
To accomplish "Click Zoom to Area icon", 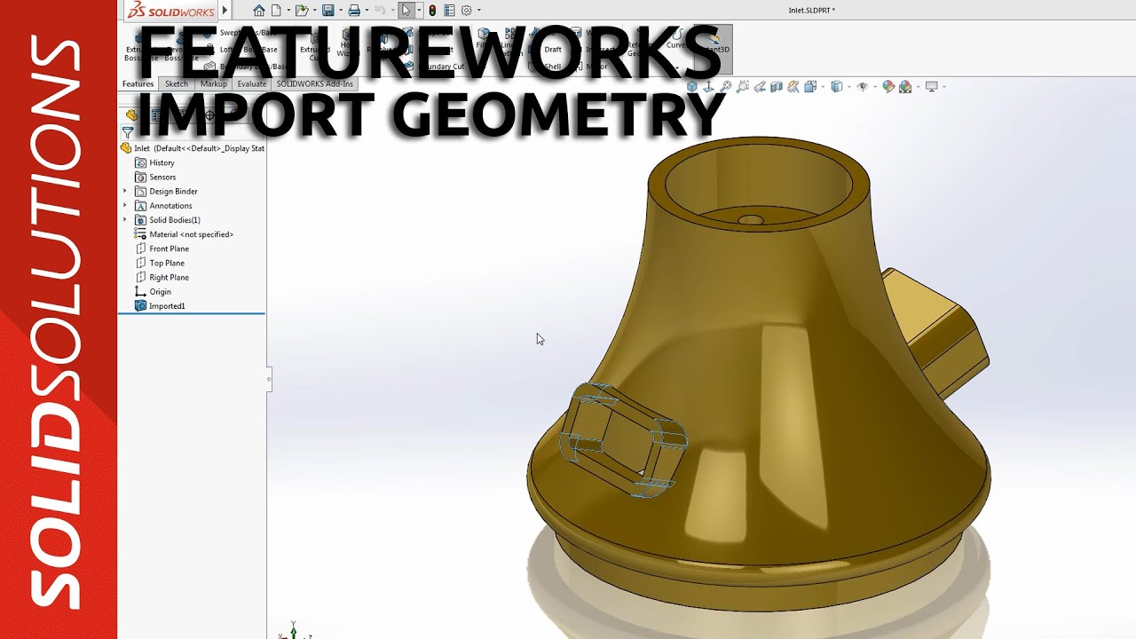I will coord(743,87).
